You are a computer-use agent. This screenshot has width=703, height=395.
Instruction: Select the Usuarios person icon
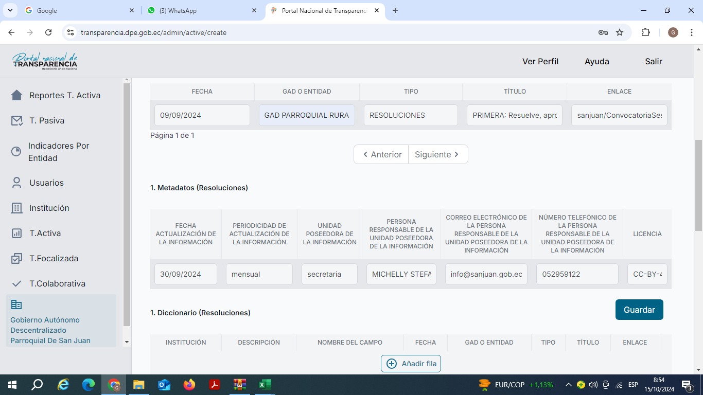coord(17,183)
